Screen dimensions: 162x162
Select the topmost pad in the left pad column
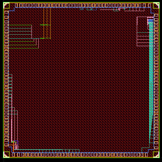7,12
